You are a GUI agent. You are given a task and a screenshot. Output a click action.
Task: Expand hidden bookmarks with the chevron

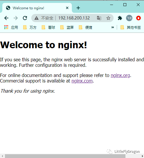pyautogui.click(x=113, y=27)
